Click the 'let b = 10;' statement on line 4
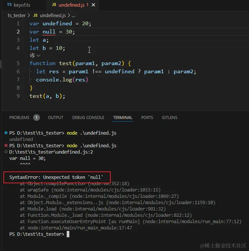Screen dimensions: 249x251 pos(47,48)
